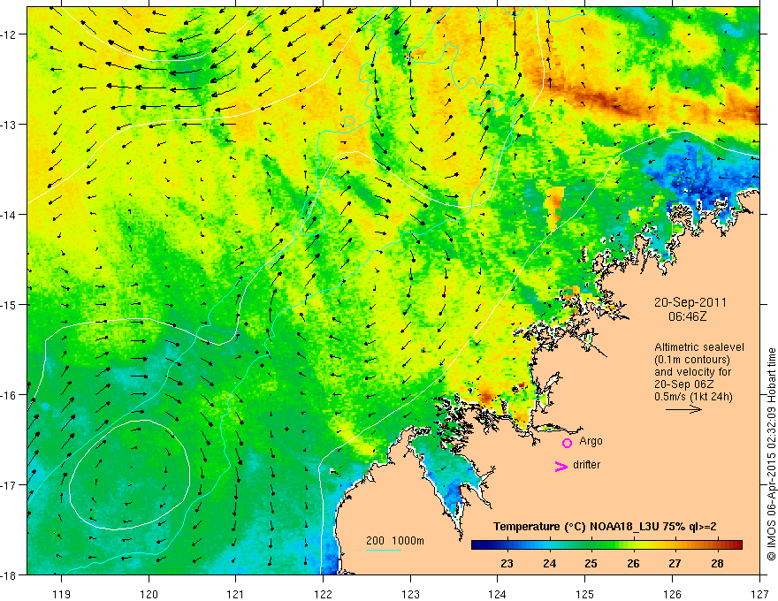
Task: Click the longitude axis label '121'
Action: [235, 594]
